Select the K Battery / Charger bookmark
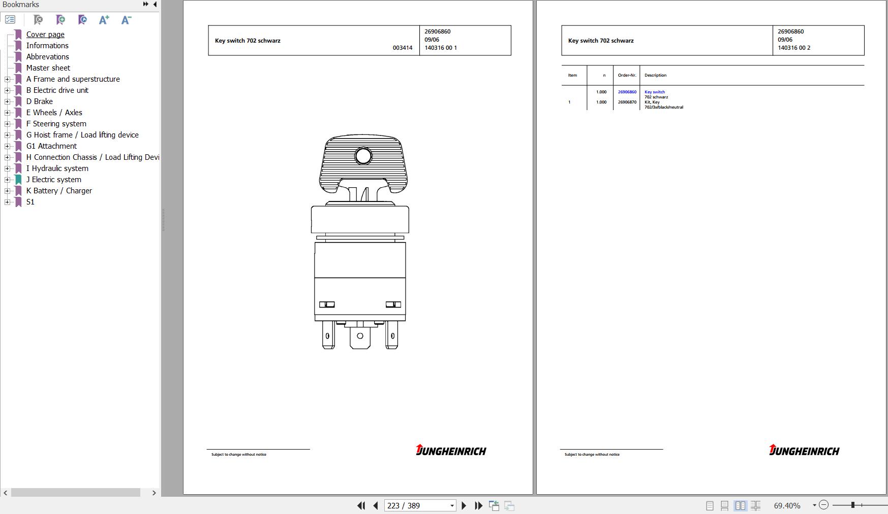This screenshot has width=888, height=514. [59, 191]
